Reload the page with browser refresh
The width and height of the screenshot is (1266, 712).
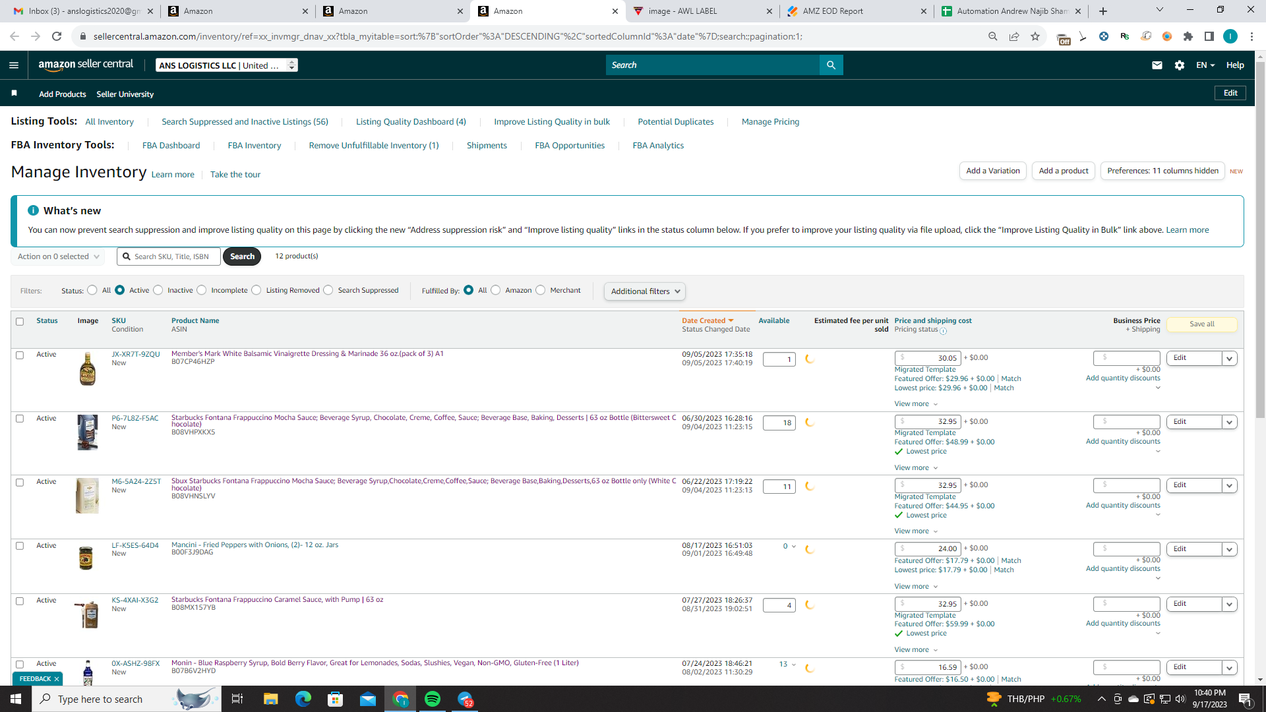57,36
